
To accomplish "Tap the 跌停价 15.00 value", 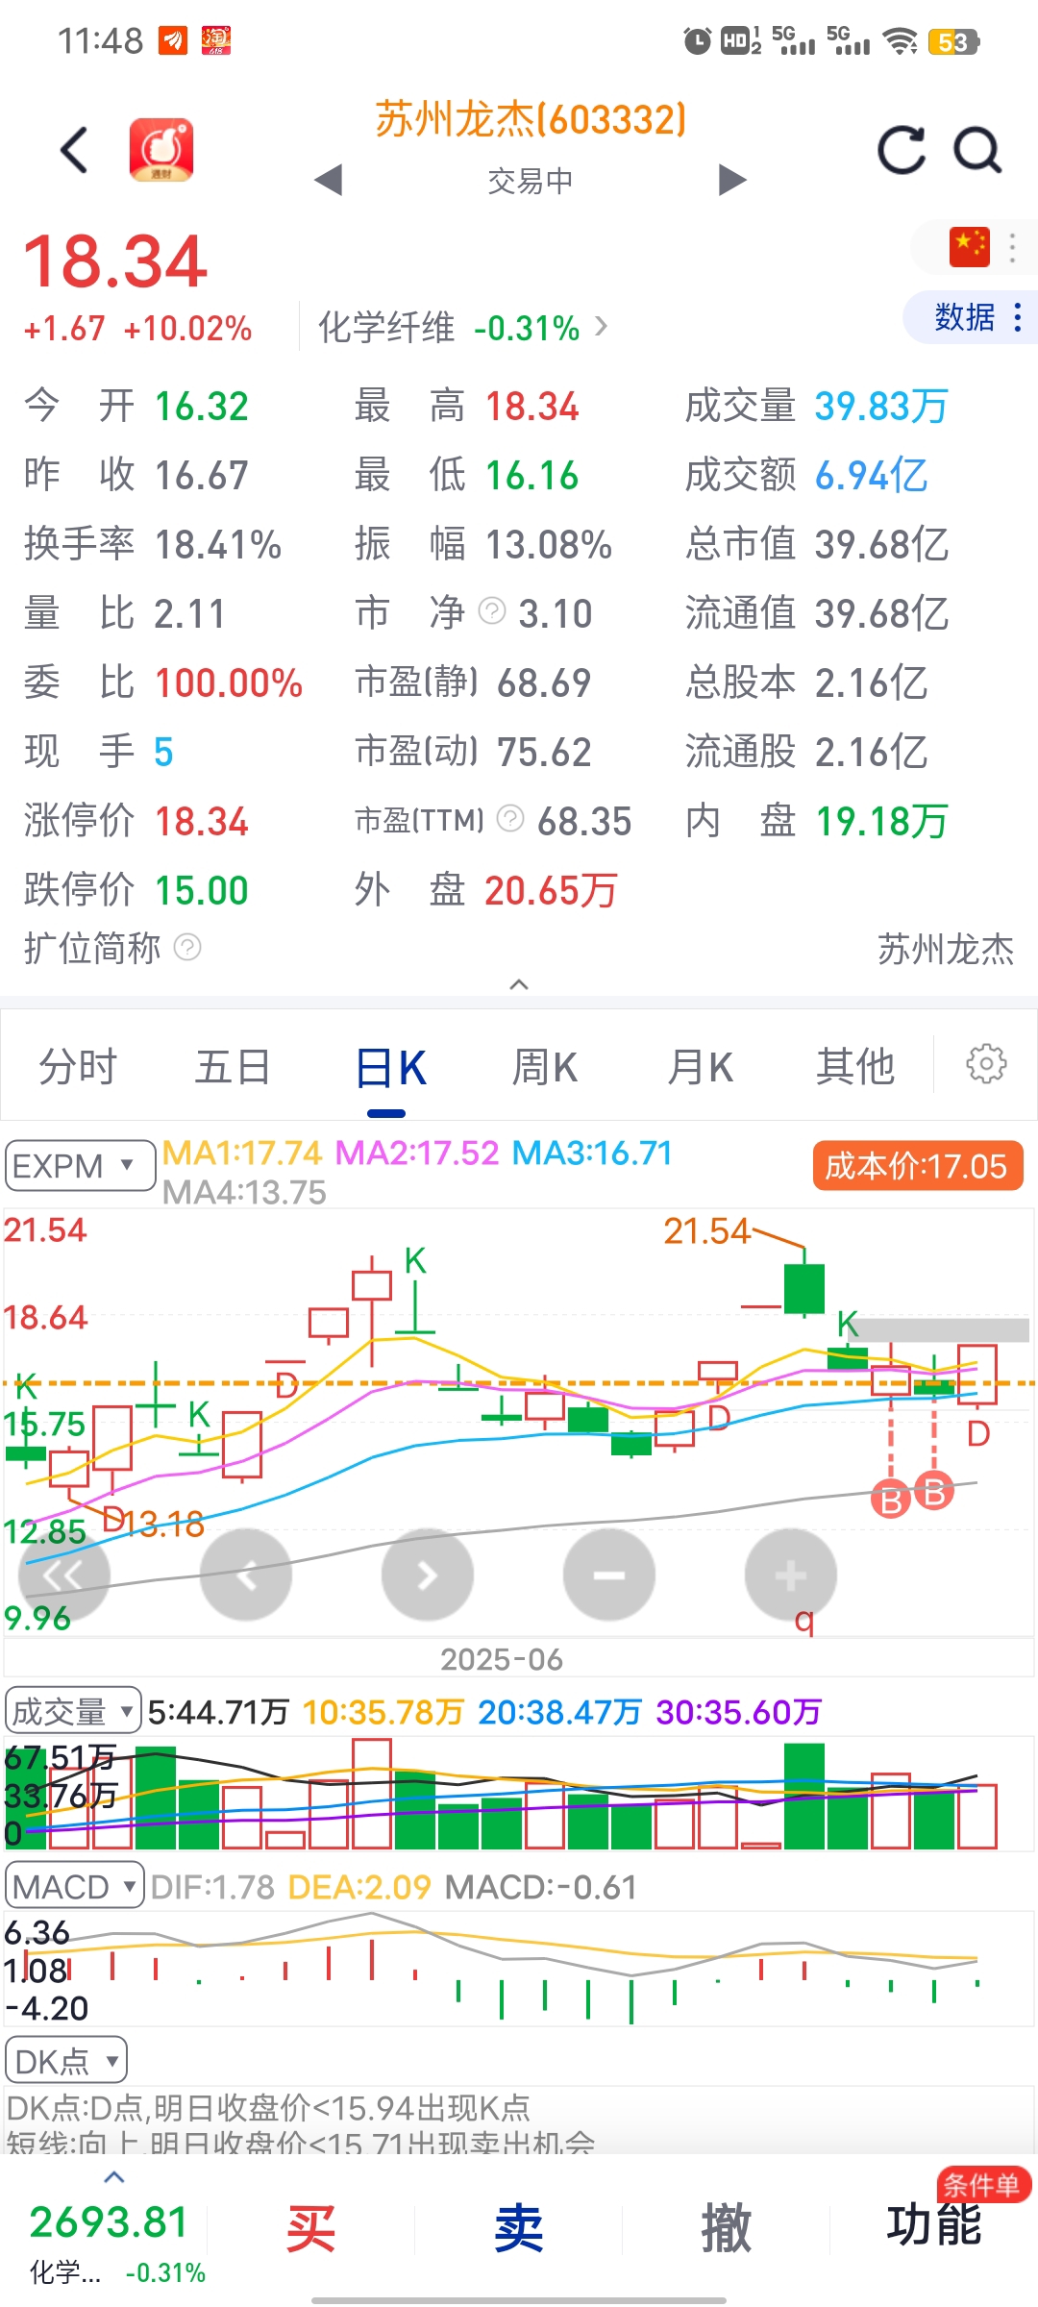I will point(202,890).
